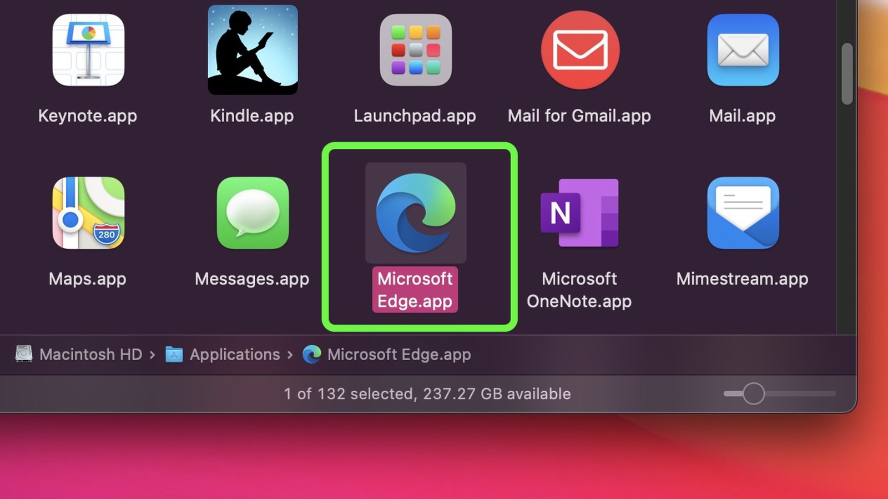Screen dimensions: 888x499
Task: Click the Launchpad.app file name
Action: click(415, 116)
